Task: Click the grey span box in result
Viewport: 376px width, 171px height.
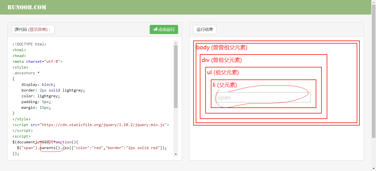Action: pyautogui.click(x=263, y=97)
